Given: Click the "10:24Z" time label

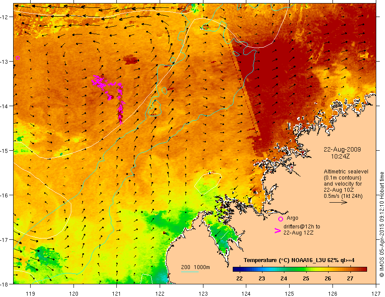Looking at the screenshot, I should (x=340, y=156).
